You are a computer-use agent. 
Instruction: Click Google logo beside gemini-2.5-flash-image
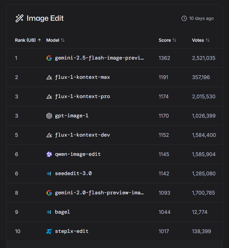[49, 58]
